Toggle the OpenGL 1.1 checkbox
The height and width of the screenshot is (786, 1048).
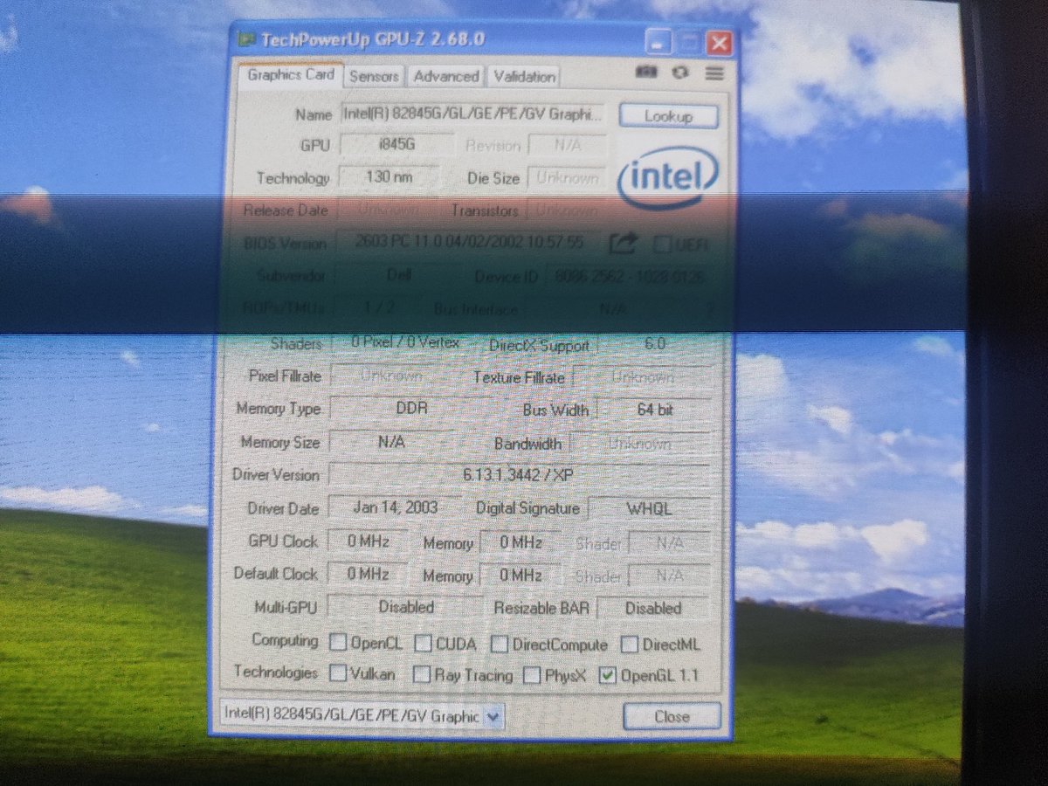(x=609, y=676)
